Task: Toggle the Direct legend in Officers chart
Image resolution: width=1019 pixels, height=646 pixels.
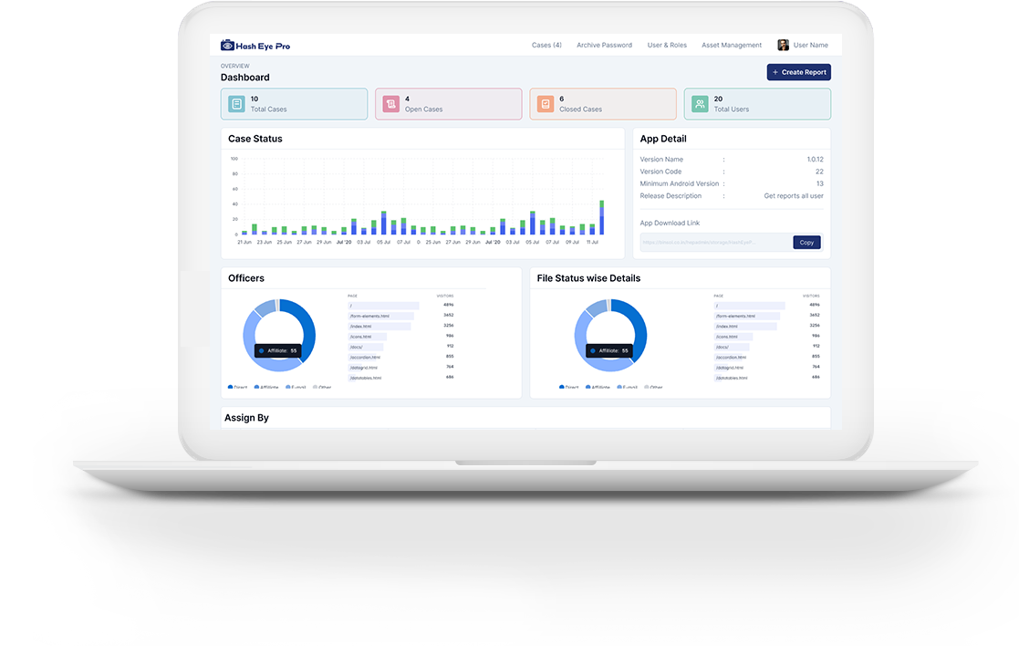Action: (238, 388)
